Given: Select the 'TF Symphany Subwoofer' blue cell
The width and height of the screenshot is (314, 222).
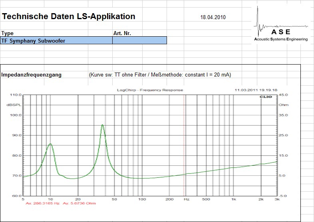Looking at the screenshot, I should (x=56, y=41).
